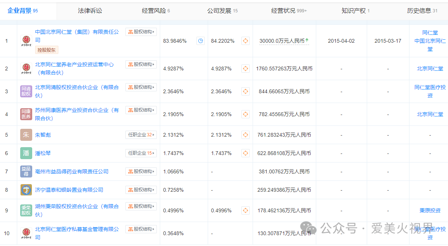
Task: Expand the 任职企业 15 dropdown for 潘松琴
Action: point(141,153)
